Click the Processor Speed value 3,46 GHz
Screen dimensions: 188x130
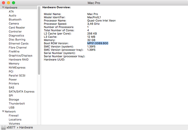(93, 24)
